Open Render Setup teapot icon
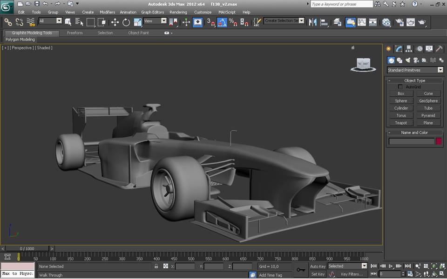 click(x=400, y=22)
